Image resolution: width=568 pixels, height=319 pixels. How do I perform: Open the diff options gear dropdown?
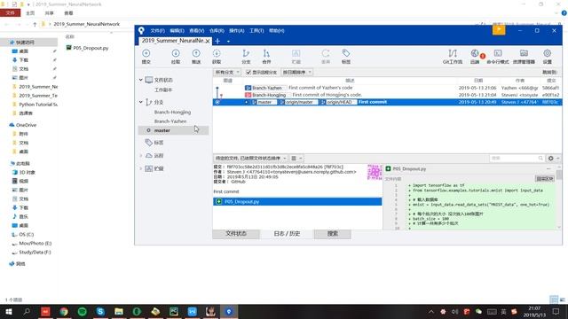coord(553,158)
